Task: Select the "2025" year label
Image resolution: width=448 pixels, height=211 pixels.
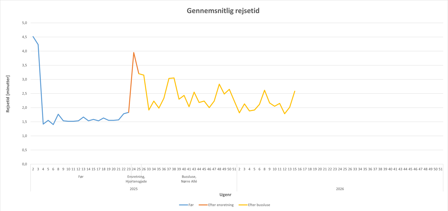Action: (134, 189)
